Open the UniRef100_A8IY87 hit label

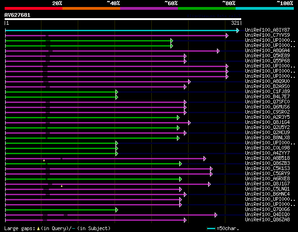(x=267, y=30)
